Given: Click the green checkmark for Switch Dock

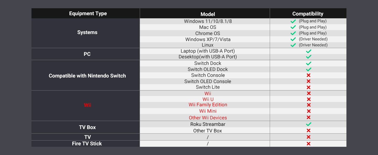Looking at the screenshot, I should pos(308,63).
